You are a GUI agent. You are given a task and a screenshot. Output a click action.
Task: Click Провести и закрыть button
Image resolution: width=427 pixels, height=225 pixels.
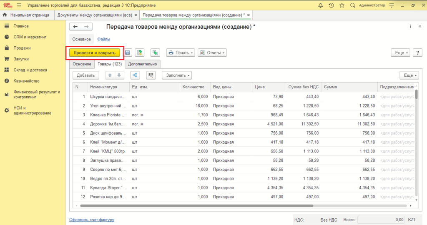tap(95, 53)
